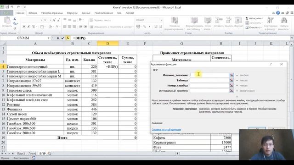Open the Общий number format dropdown
Image resolution: width=294 pixels, height=165 pixels.
pos(161,20)
